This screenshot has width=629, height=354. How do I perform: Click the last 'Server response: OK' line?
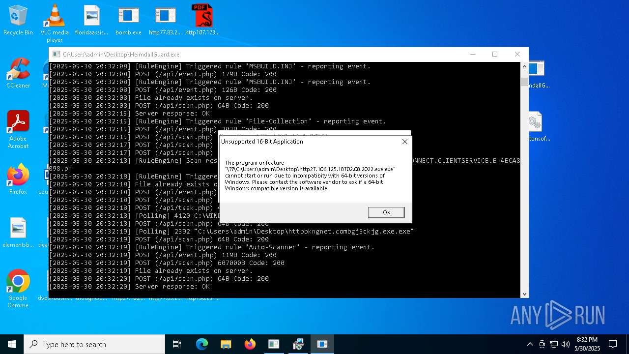click(x=129, y=287)
